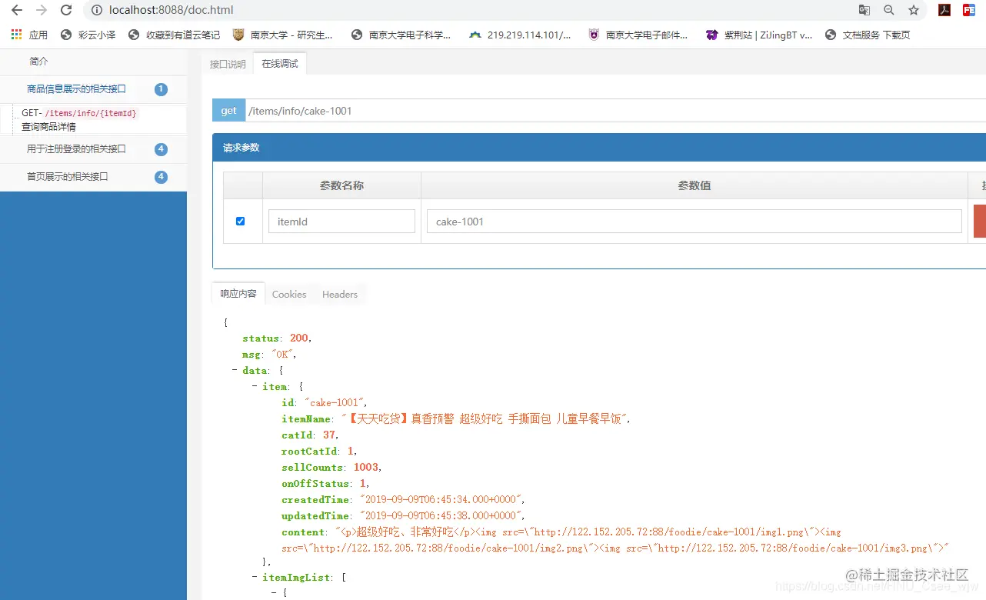
Task: Open the PDF extension icon in the toolbar
Action: (944, 10)
